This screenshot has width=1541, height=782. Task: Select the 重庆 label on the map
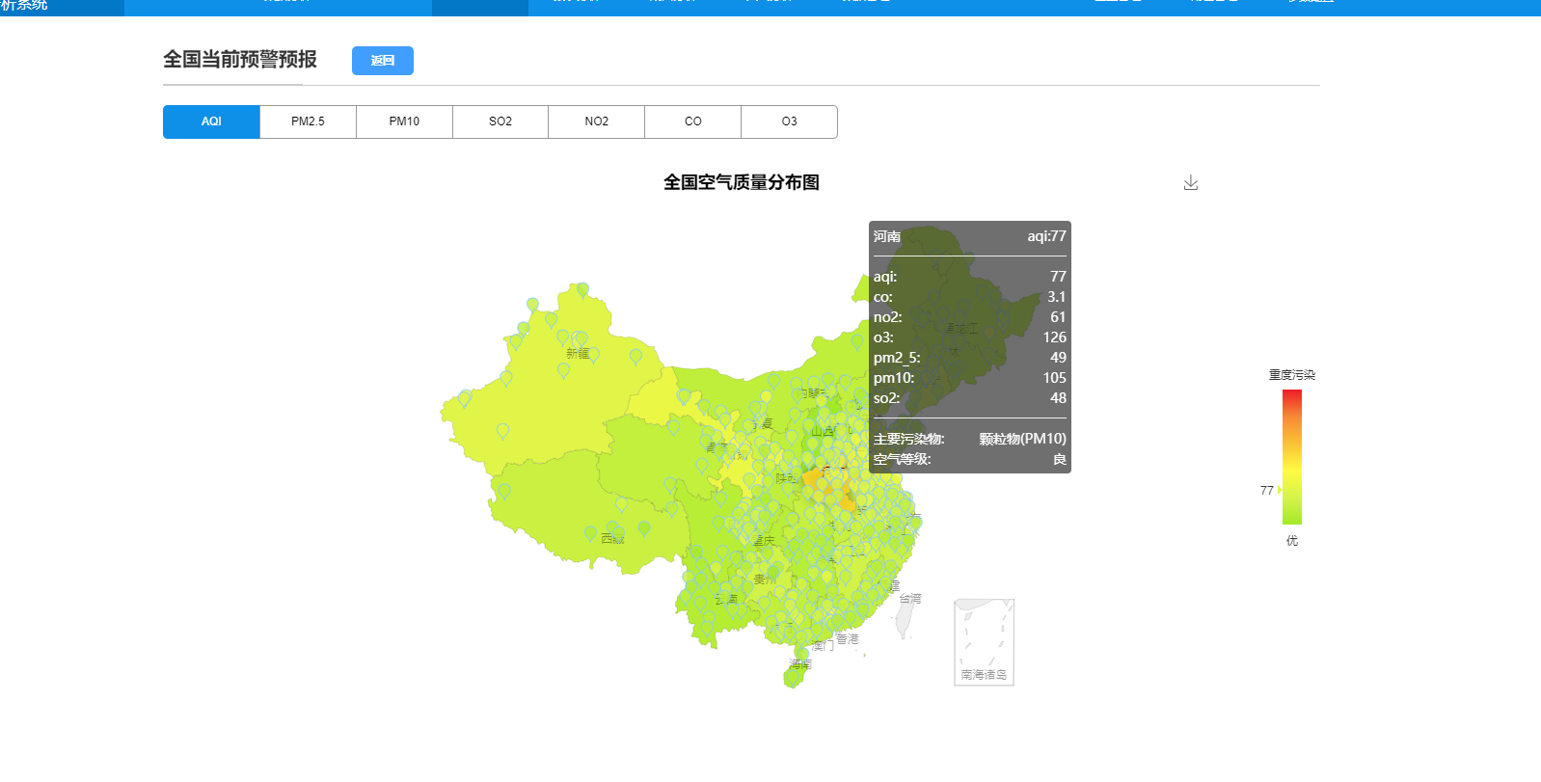click(x=764, y=541)
